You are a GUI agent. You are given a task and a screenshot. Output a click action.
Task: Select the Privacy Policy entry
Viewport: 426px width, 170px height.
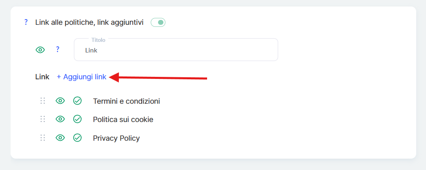tap(116, 138)
